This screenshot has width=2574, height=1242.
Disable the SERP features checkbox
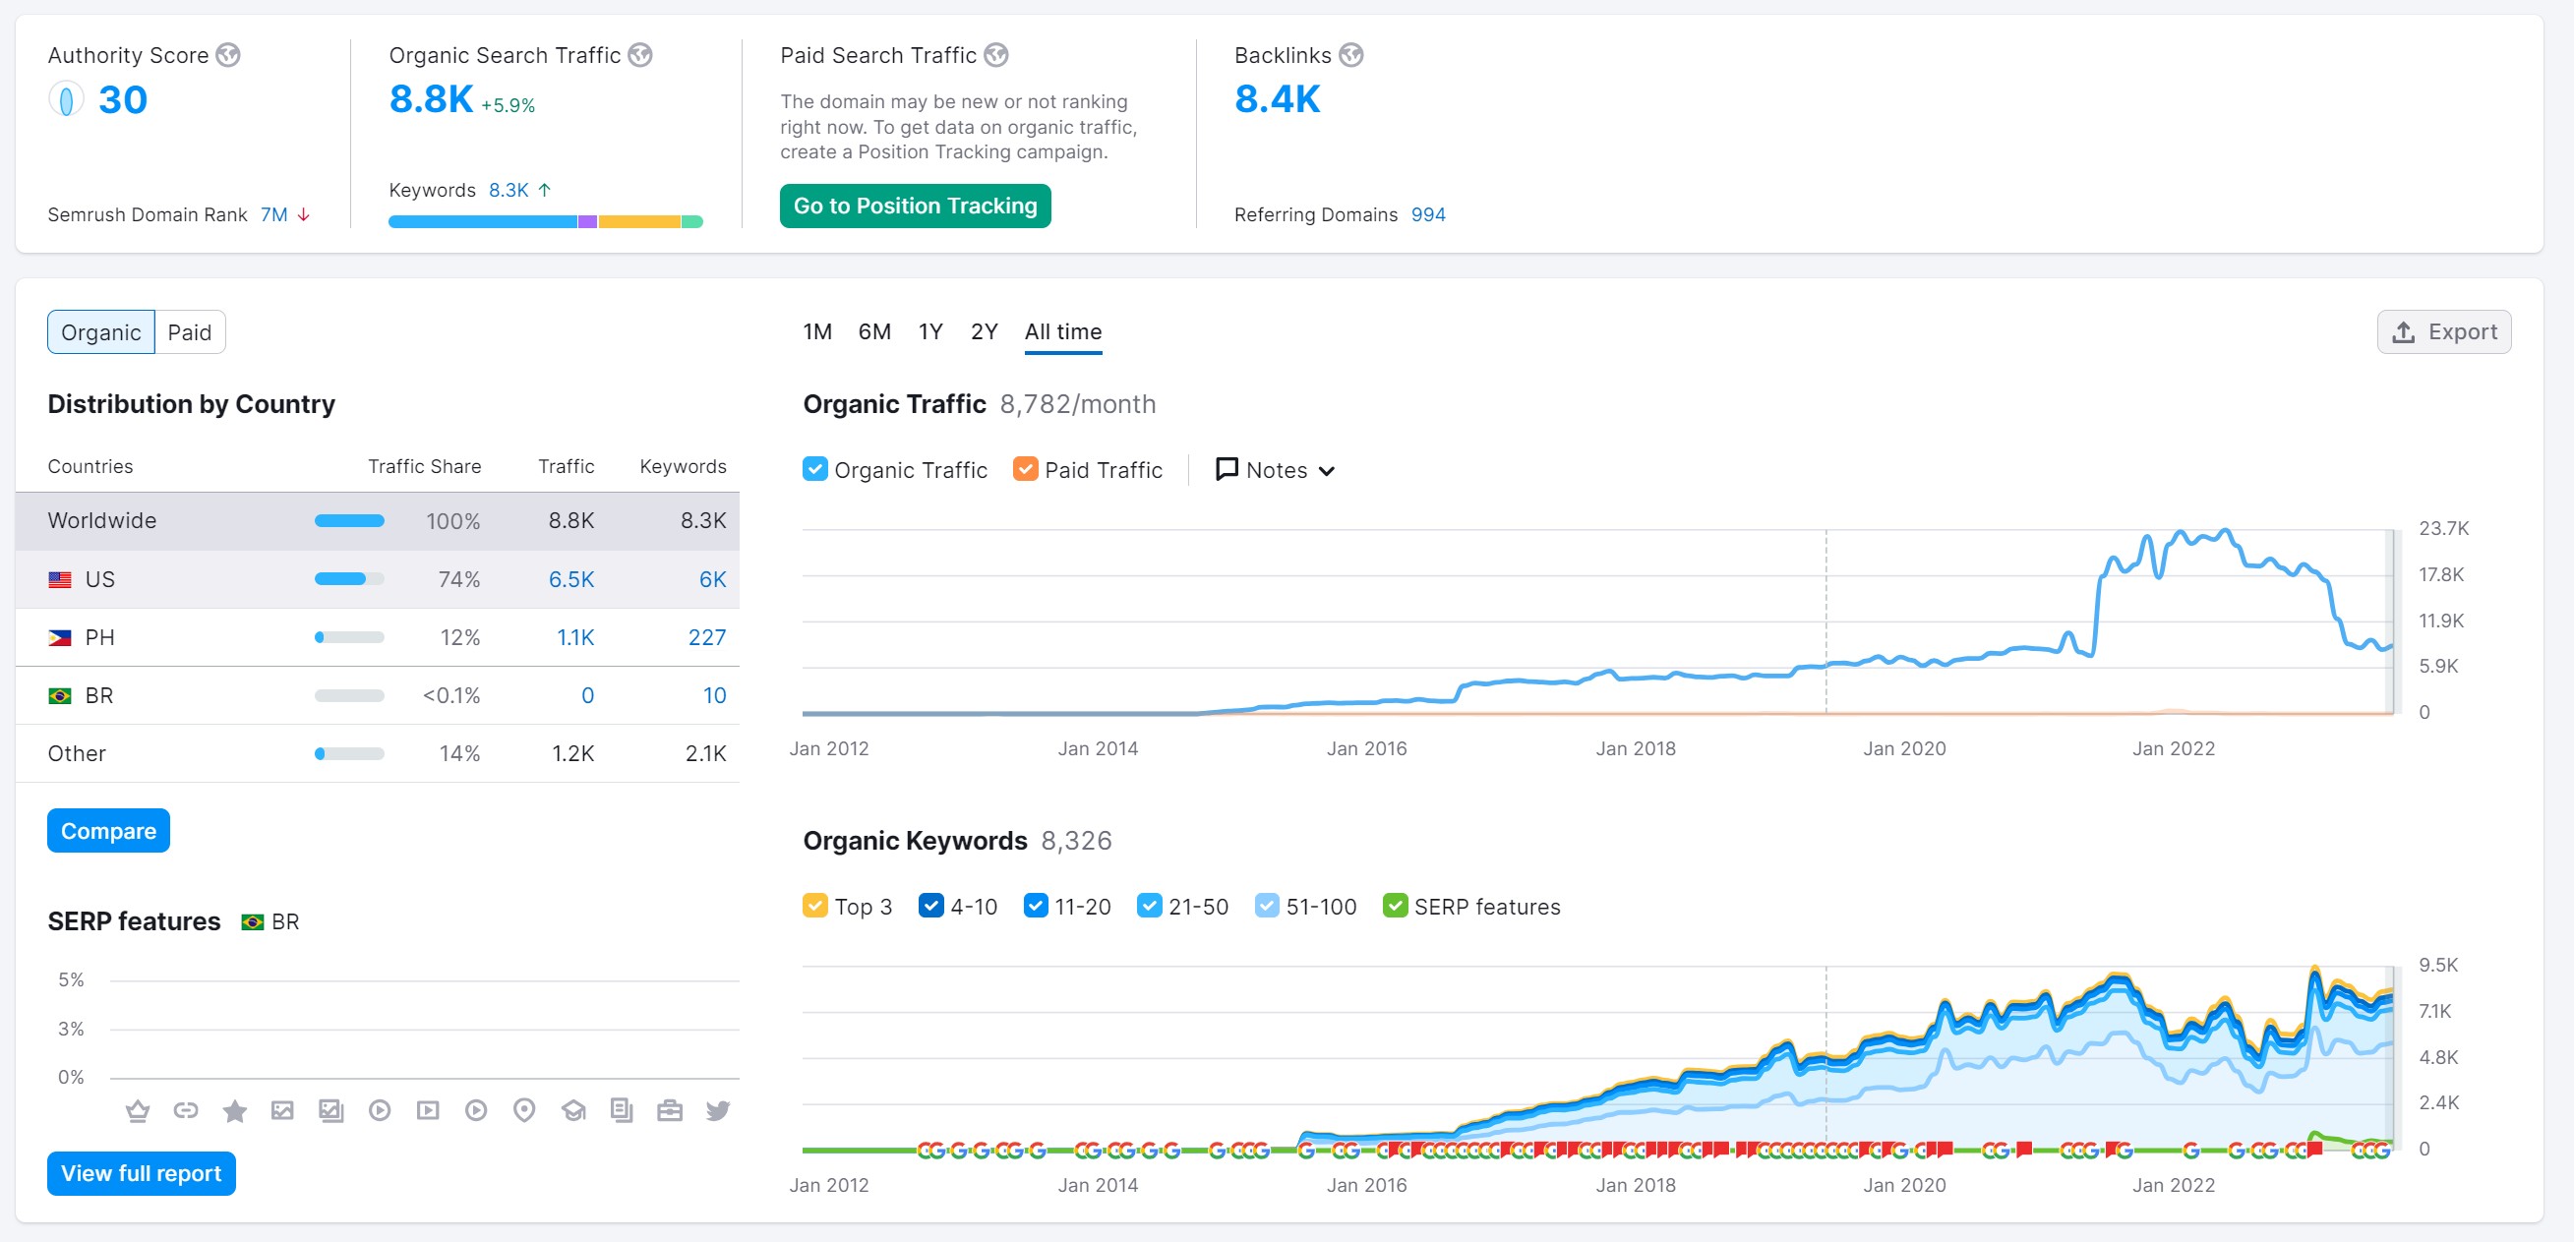click(1394, 907)
